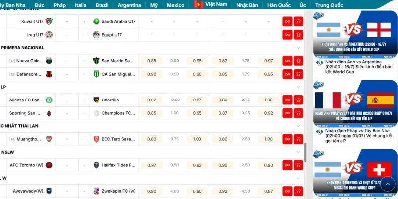Click the page vertical scrollbar thumb
The image size is (398, 199).
[x=305, y=152]
